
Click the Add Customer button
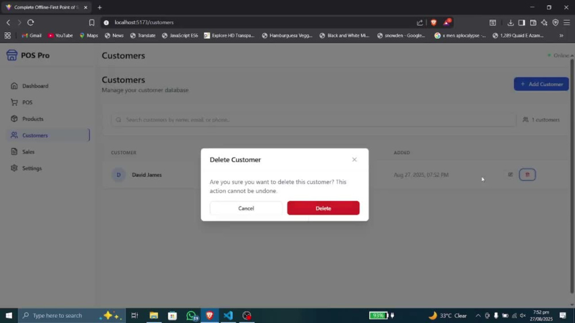click(541, 84)
